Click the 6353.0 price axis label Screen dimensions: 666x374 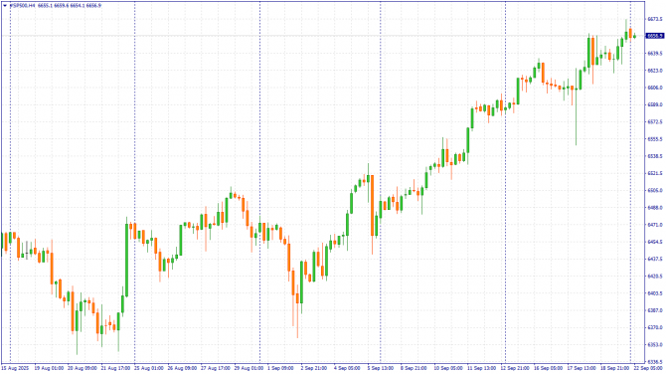[654, 345]
